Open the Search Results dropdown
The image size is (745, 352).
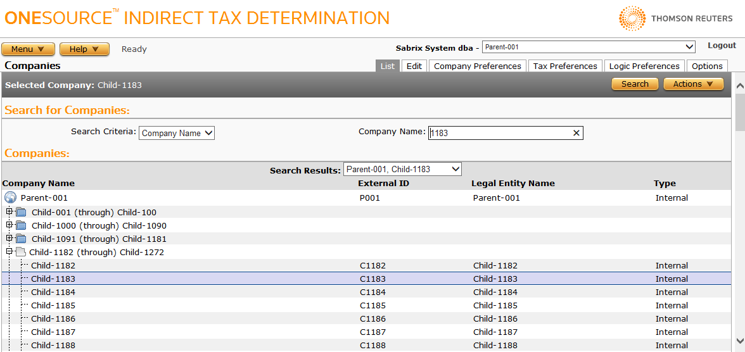tap(402, 169)
